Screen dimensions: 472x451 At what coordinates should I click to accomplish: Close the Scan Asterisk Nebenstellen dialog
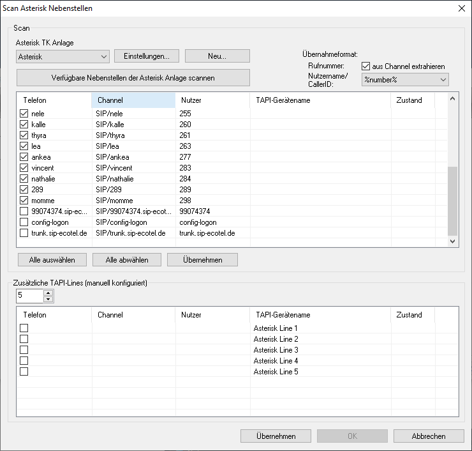(461, 8)
